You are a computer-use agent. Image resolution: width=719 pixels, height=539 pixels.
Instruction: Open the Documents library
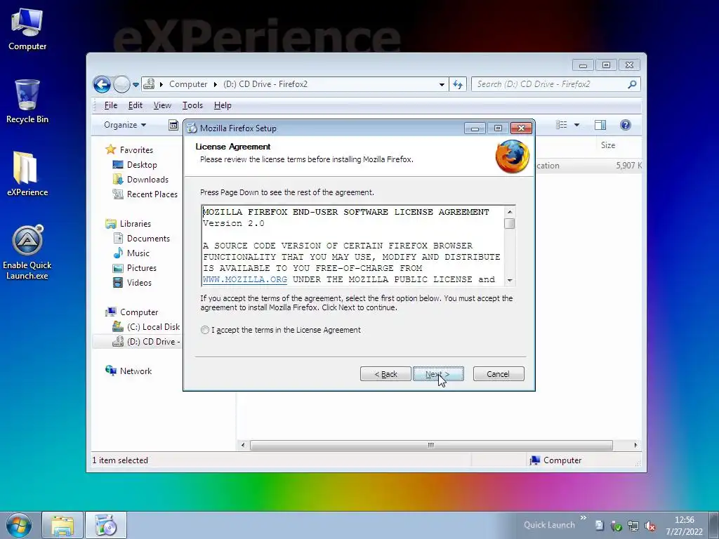[x=147, y=239]
